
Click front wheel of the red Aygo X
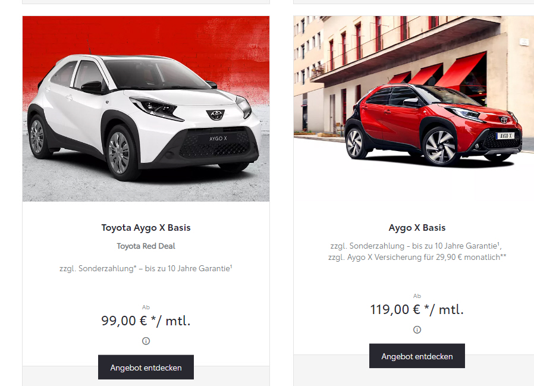(439, 147)
